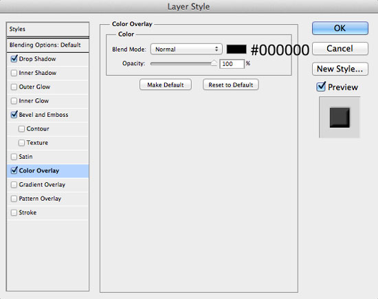Screen dimensions: 378x299
Task: Check the Contour option
Action: click(x=21, y=129)
